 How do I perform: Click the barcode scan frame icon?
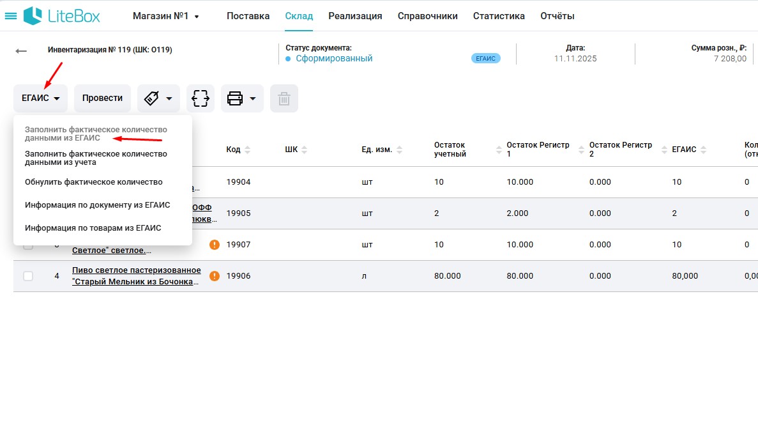(201, 98)
